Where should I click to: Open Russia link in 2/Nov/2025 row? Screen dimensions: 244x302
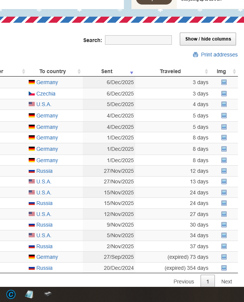[44, 246]
